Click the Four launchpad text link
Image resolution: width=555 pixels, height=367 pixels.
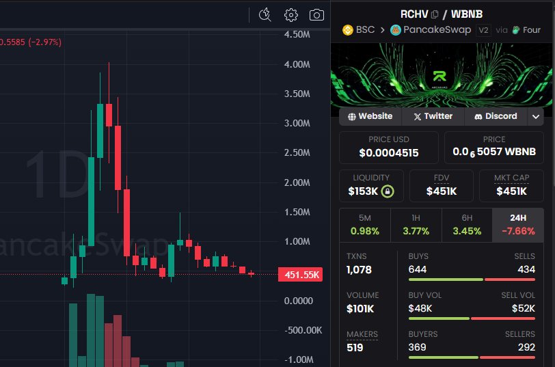click(x=531, y=29)
